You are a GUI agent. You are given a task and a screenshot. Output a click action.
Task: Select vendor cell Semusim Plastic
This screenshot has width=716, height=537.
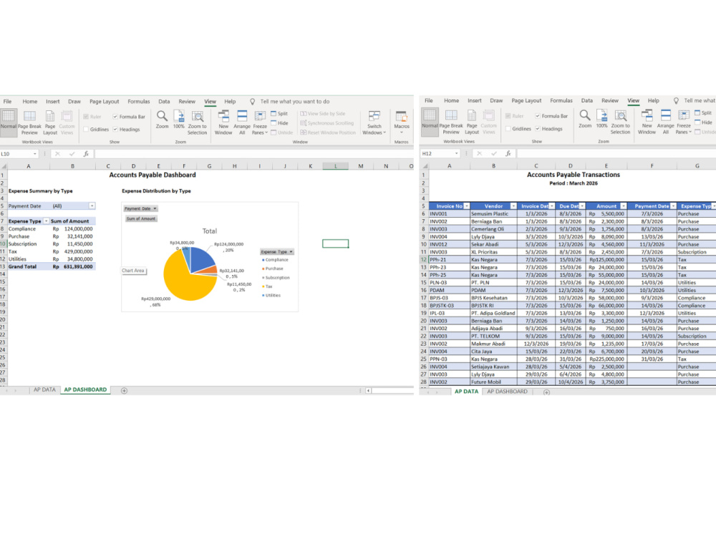[x=493, y=213]
